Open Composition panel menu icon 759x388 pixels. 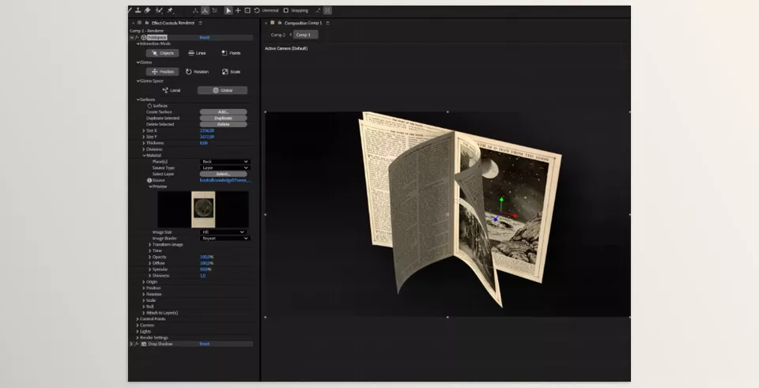(x=327, y=23)
